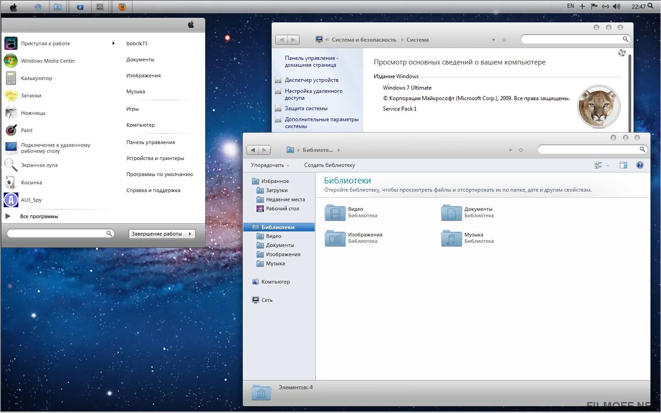Open Защита системы link
The image size is (661, 413).
[306, 108]
